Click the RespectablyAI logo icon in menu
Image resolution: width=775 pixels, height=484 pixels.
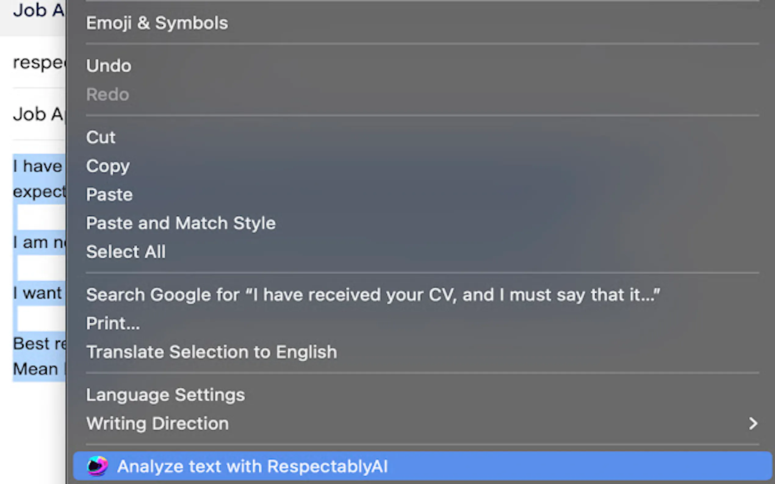pyautogui.click(x=97, y=466)
